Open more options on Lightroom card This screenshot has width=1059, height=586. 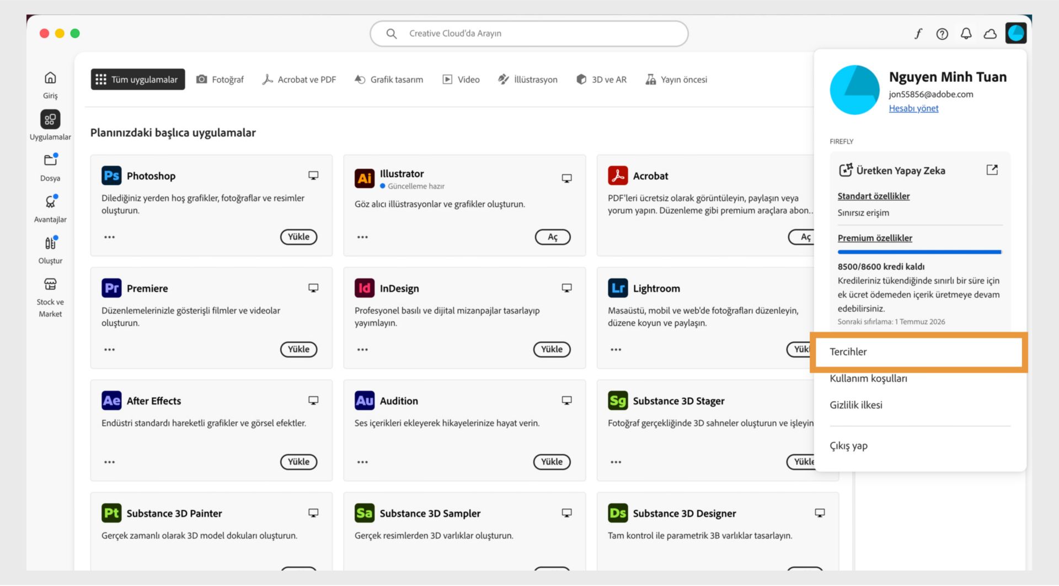pos(616,350)
